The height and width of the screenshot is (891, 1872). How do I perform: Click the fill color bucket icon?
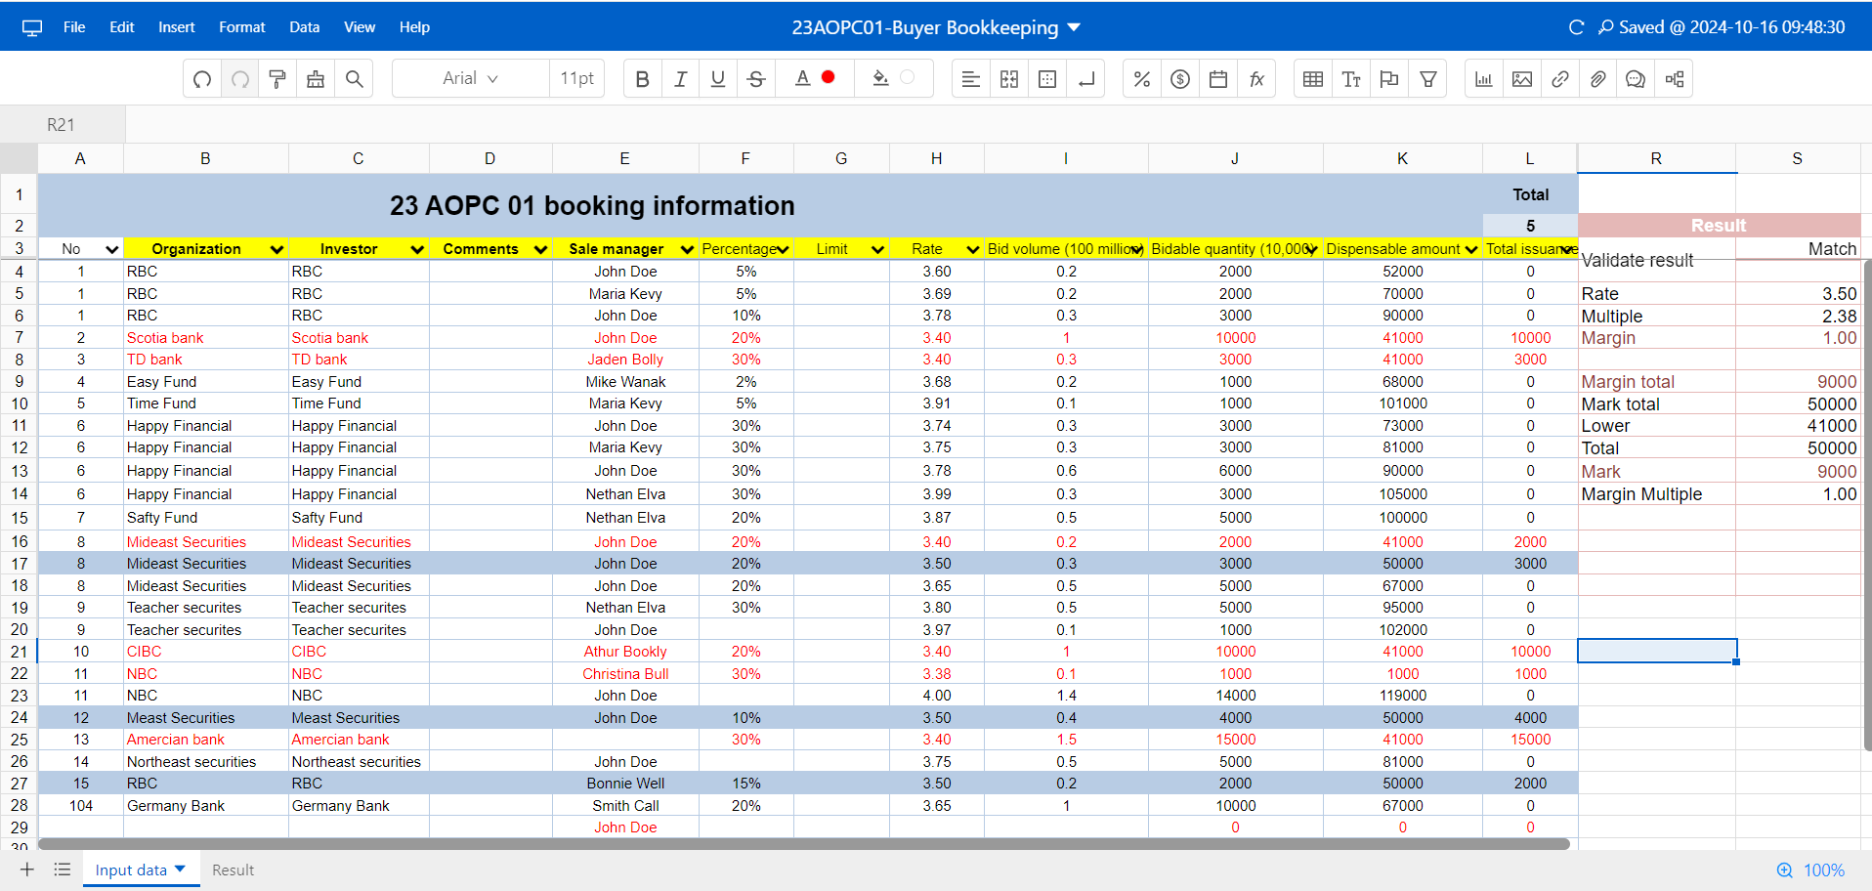[x=880, y=78]
